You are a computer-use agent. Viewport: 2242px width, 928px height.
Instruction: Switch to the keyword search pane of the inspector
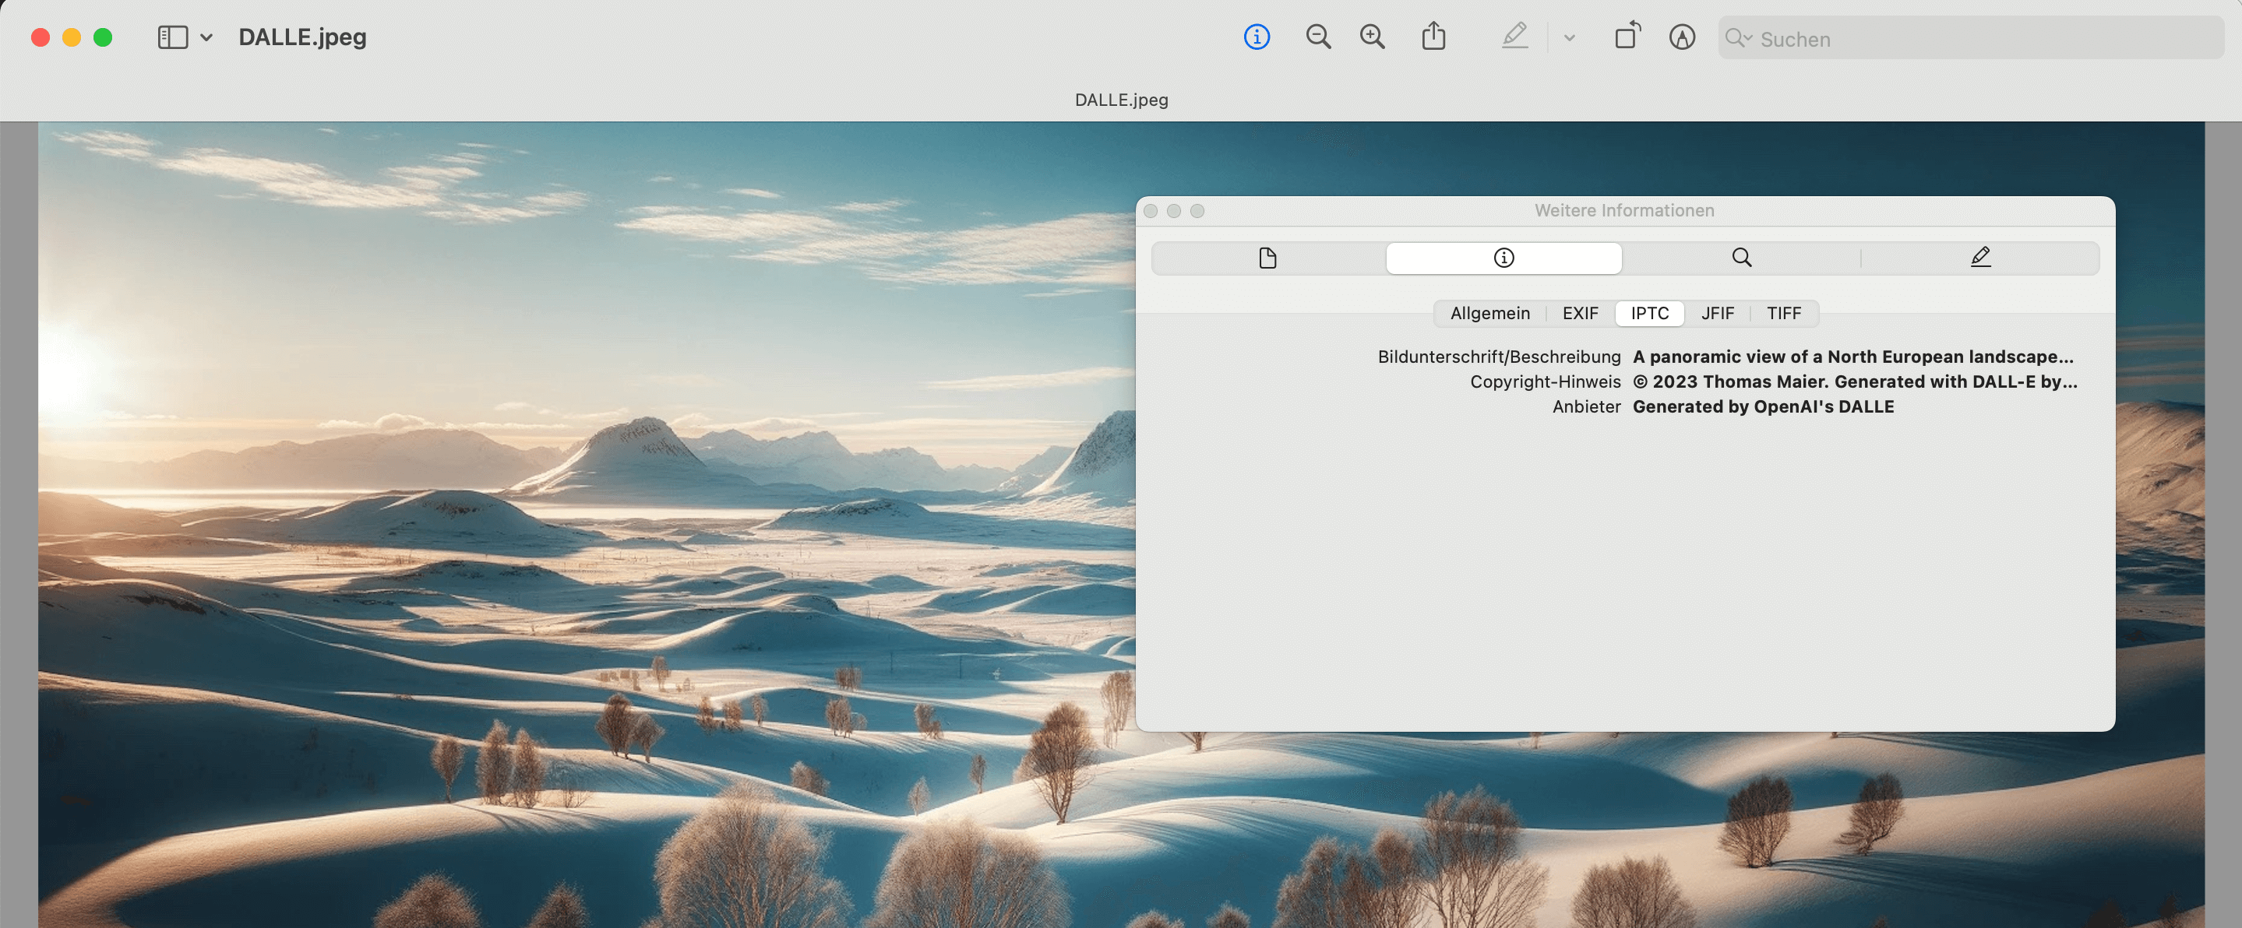tap(1742, 258)
